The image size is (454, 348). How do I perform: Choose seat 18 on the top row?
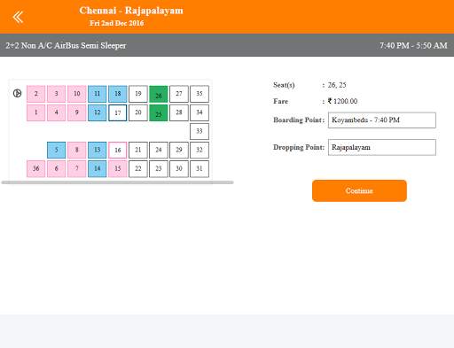pos(118,94)
